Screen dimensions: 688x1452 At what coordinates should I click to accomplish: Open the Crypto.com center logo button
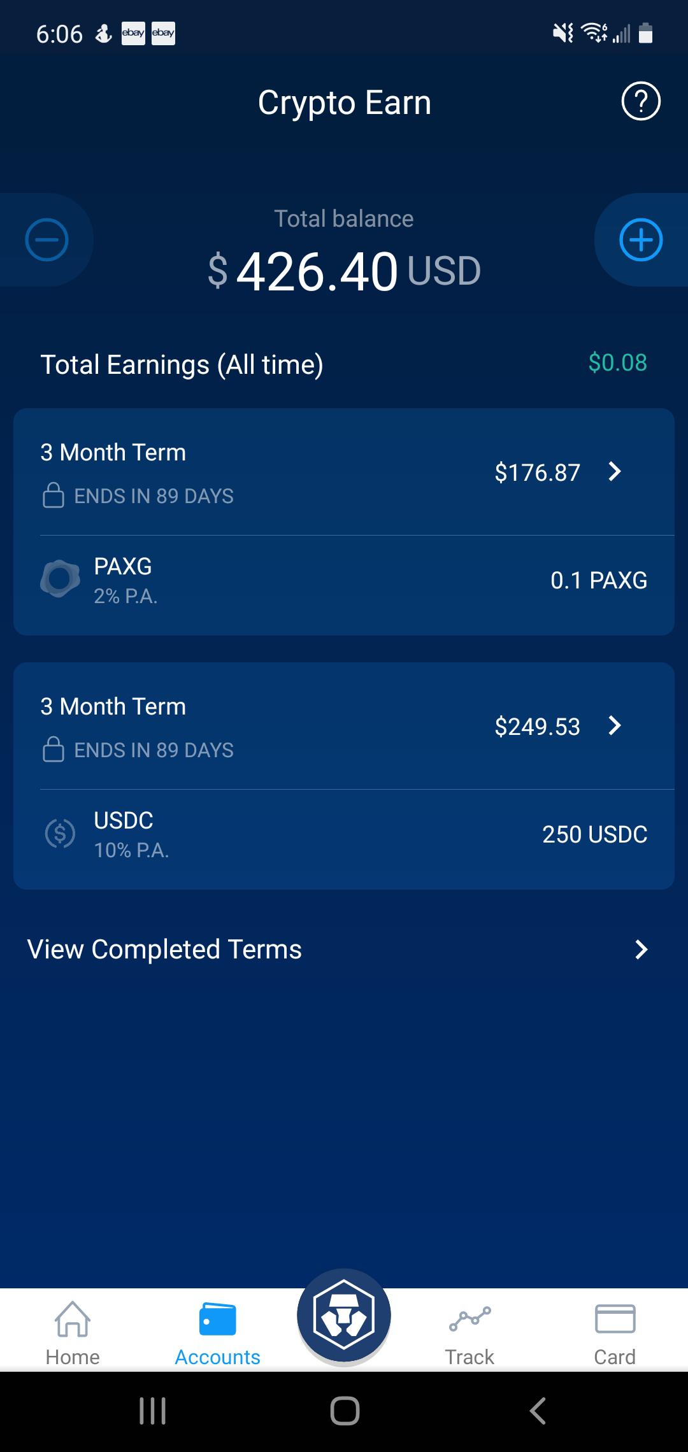pos(344,1316)
